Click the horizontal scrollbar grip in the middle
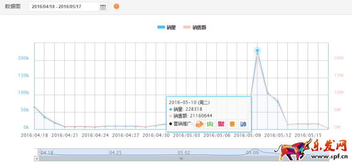 [x=181, y=158]
